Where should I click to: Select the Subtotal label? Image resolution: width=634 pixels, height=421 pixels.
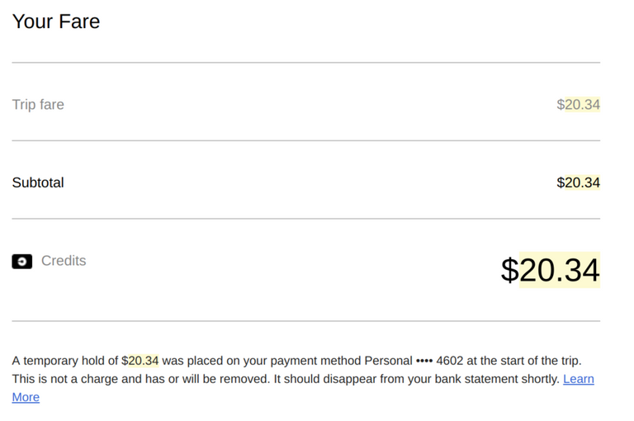38,182
